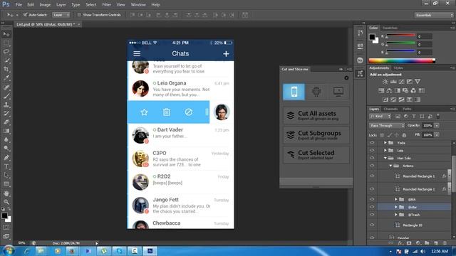Viewport: 456px width, 256px height.
Task: Add Color Balance adjustment
Action: [389, 91]
